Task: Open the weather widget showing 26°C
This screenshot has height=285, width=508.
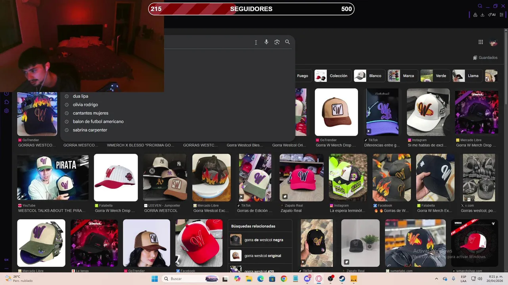Action: pos(18,279)
